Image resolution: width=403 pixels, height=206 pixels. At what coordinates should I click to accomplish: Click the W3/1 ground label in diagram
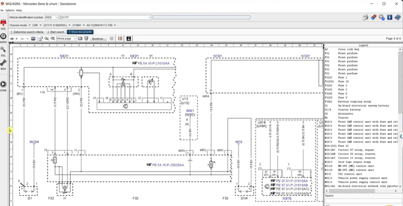pyautogui.click(x=190, y=111)
